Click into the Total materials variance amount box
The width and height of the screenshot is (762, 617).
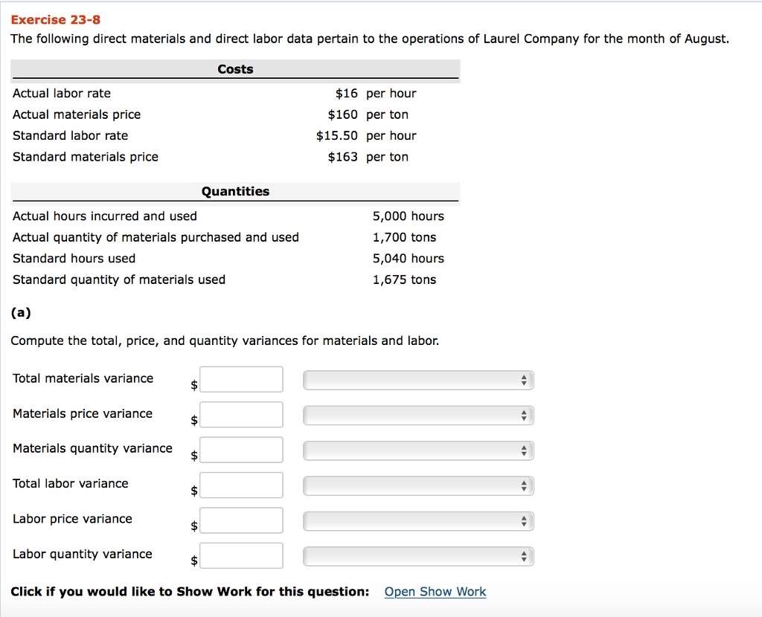241,379
